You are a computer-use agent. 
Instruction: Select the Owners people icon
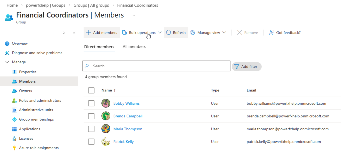[14, 91]
